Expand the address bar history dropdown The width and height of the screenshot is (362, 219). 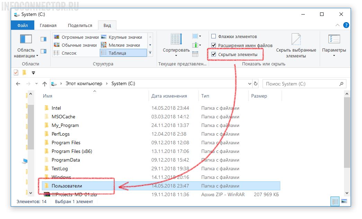[x=250, y=84]
